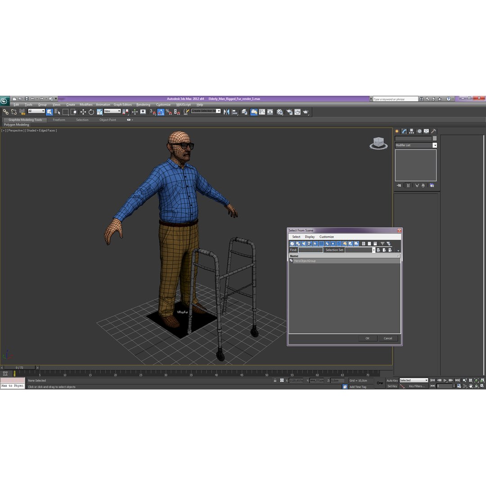Switch to the Freeform ribbon tab
This screenshot has height=486, width=486.
(x=59, y=120)
